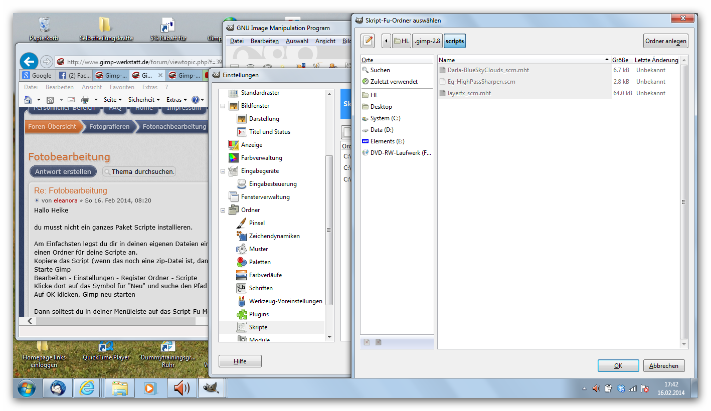Open Auswahl menu in GIMP window
Screen dimensions: 711x411
(x=297, y=41)
